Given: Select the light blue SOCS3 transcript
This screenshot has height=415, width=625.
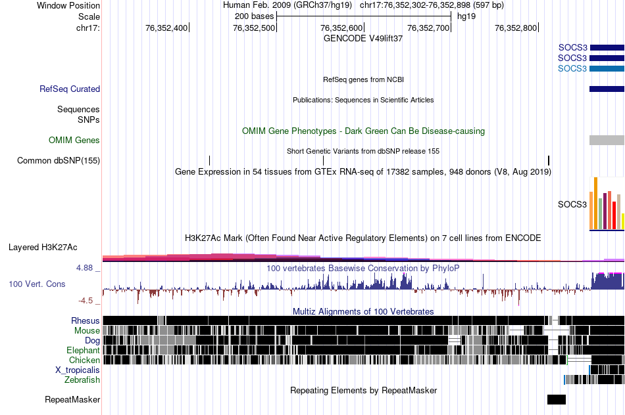Looking at the screenshot, I should (x=607, y=68).
